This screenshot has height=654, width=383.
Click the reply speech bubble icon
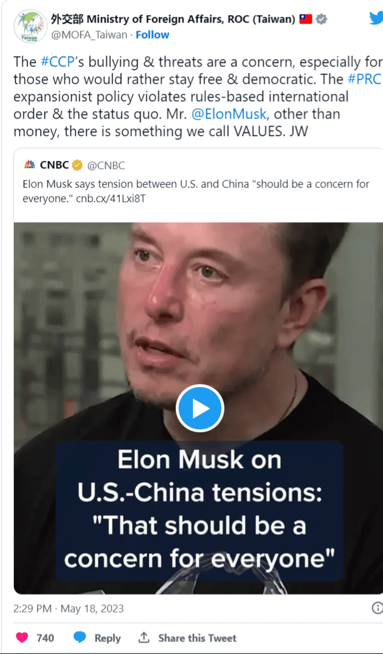(80, 637)
